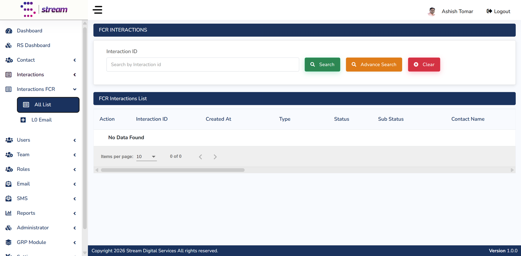Expand the Email submenu chevron
521x256 pixels.
pyautogui.click(x=75, y=184)
